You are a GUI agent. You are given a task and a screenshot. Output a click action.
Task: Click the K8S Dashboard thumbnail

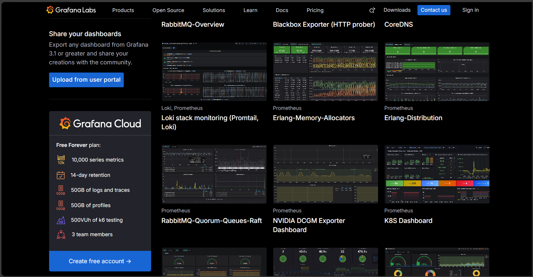pos(437,174)
